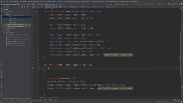Open the Refactor menu

click(x=30, y=1)
